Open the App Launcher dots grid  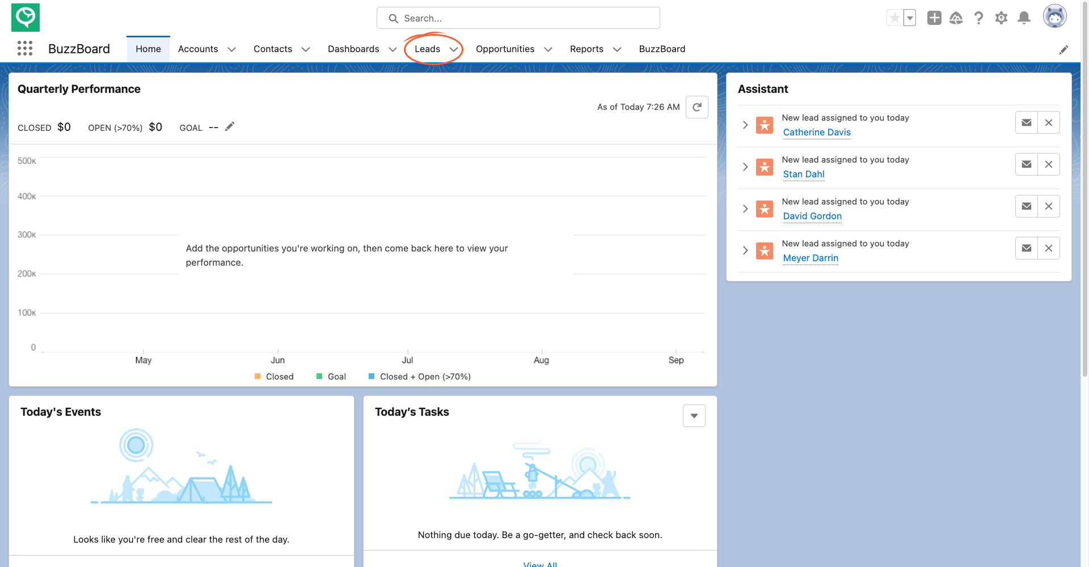click(25, 49)
